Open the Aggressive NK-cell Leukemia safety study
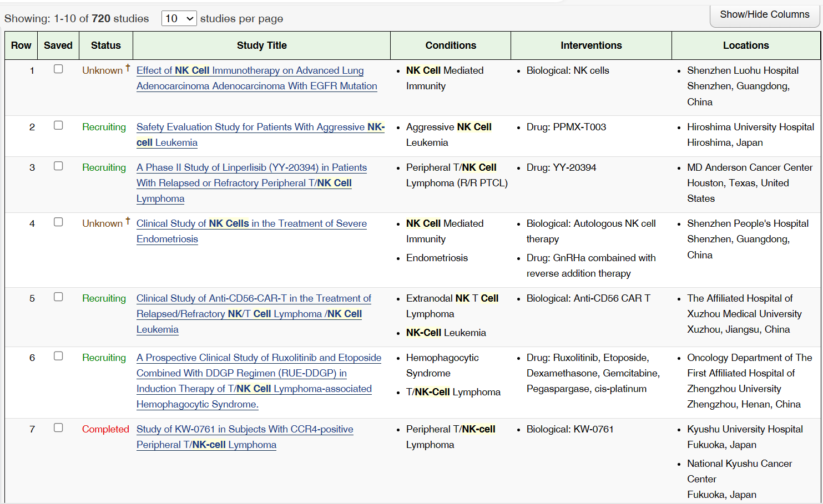Image resolution: width=823 pixels, height=504 pixels. click(x=251, y=128)
